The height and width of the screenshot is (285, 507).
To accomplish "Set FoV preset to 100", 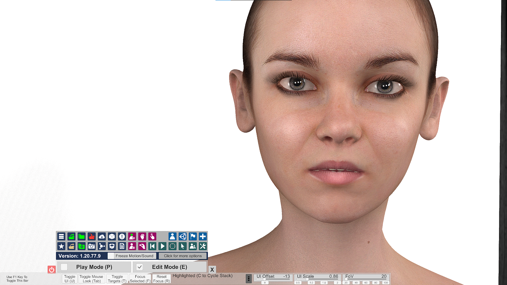I will (386, 283).
